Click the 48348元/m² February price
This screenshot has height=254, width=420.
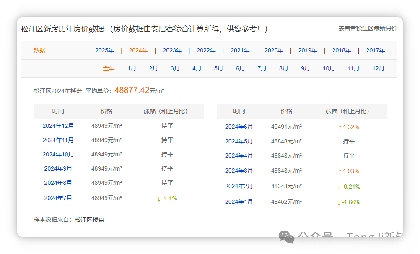pos(286,186)
